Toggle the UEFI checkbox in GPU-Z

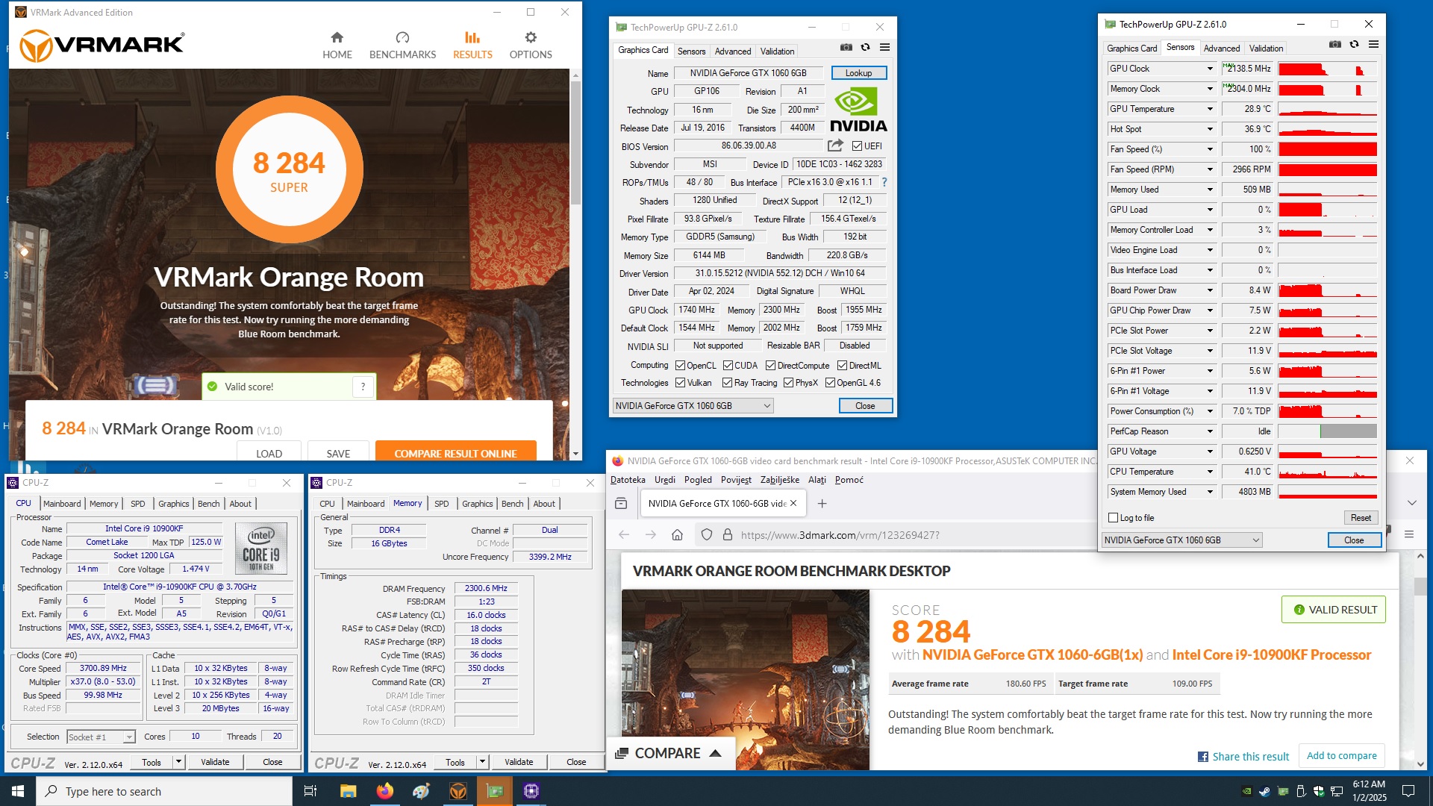(x=857, y=146)
